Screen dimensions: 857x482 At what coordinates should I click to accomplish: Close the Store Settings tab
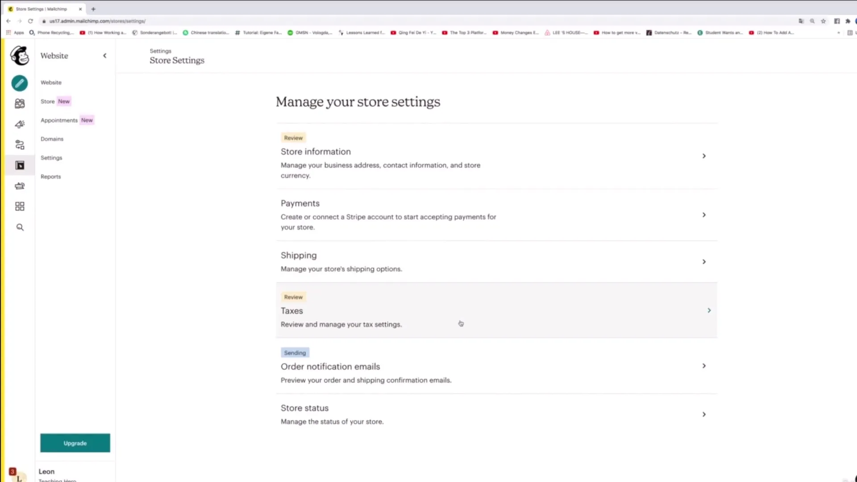[80, 9]
